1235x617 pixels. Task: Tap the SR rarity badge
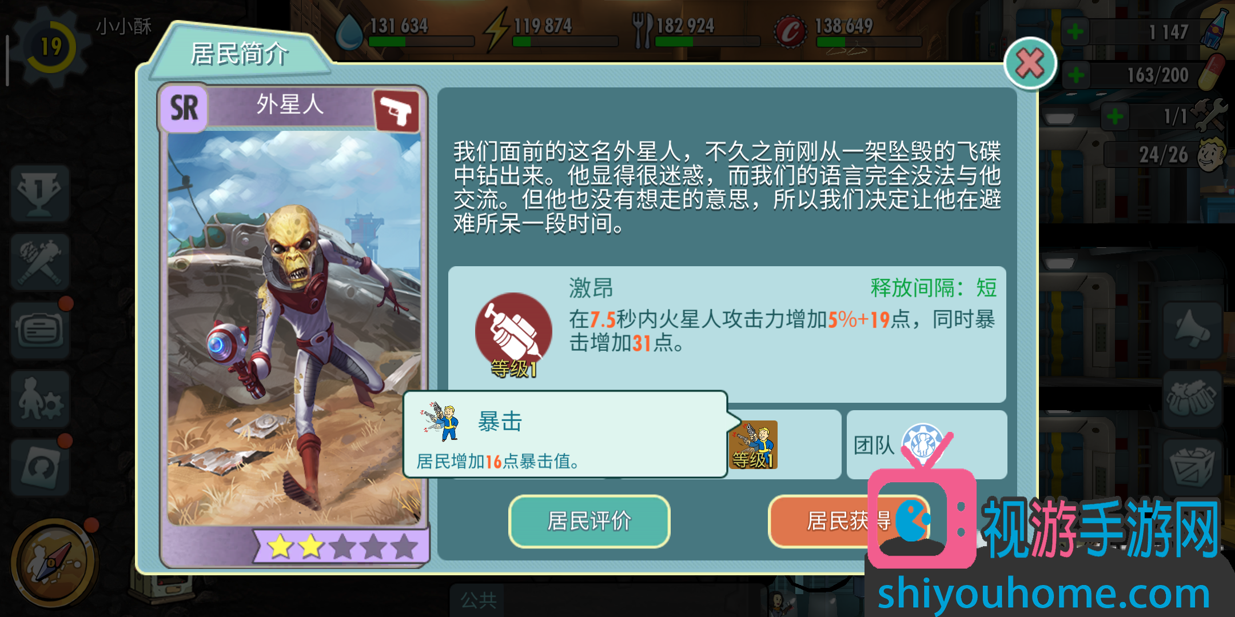tap(184, 107)
